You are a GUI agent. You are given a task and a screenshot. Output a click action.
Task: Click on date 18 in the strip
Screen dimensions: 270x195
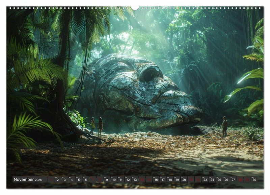[170, 180]
